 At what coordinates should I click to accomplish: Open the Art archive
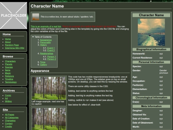click(x=6, y=99)
